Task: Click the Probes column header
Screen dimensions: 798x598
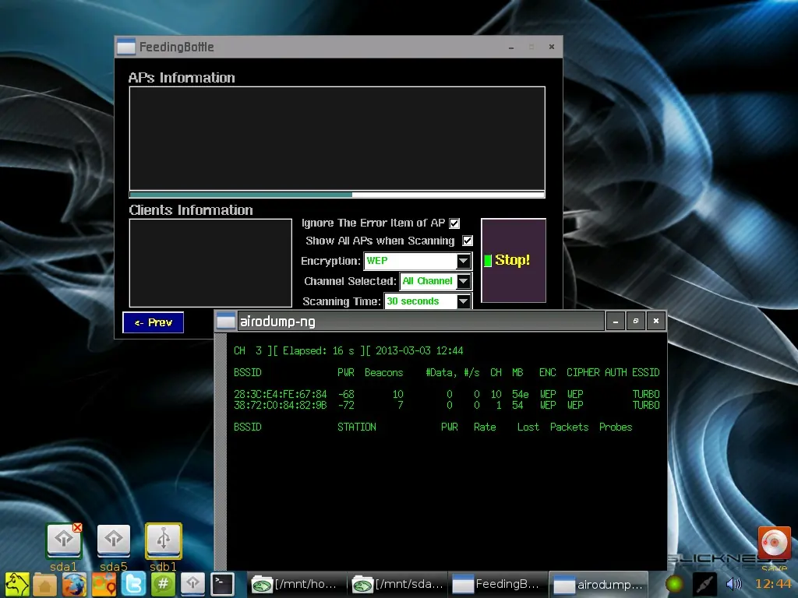Action: [x=616, y=427]
